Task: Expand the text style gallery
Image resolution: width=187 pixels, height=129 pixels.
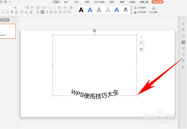Action: point(131,10)
